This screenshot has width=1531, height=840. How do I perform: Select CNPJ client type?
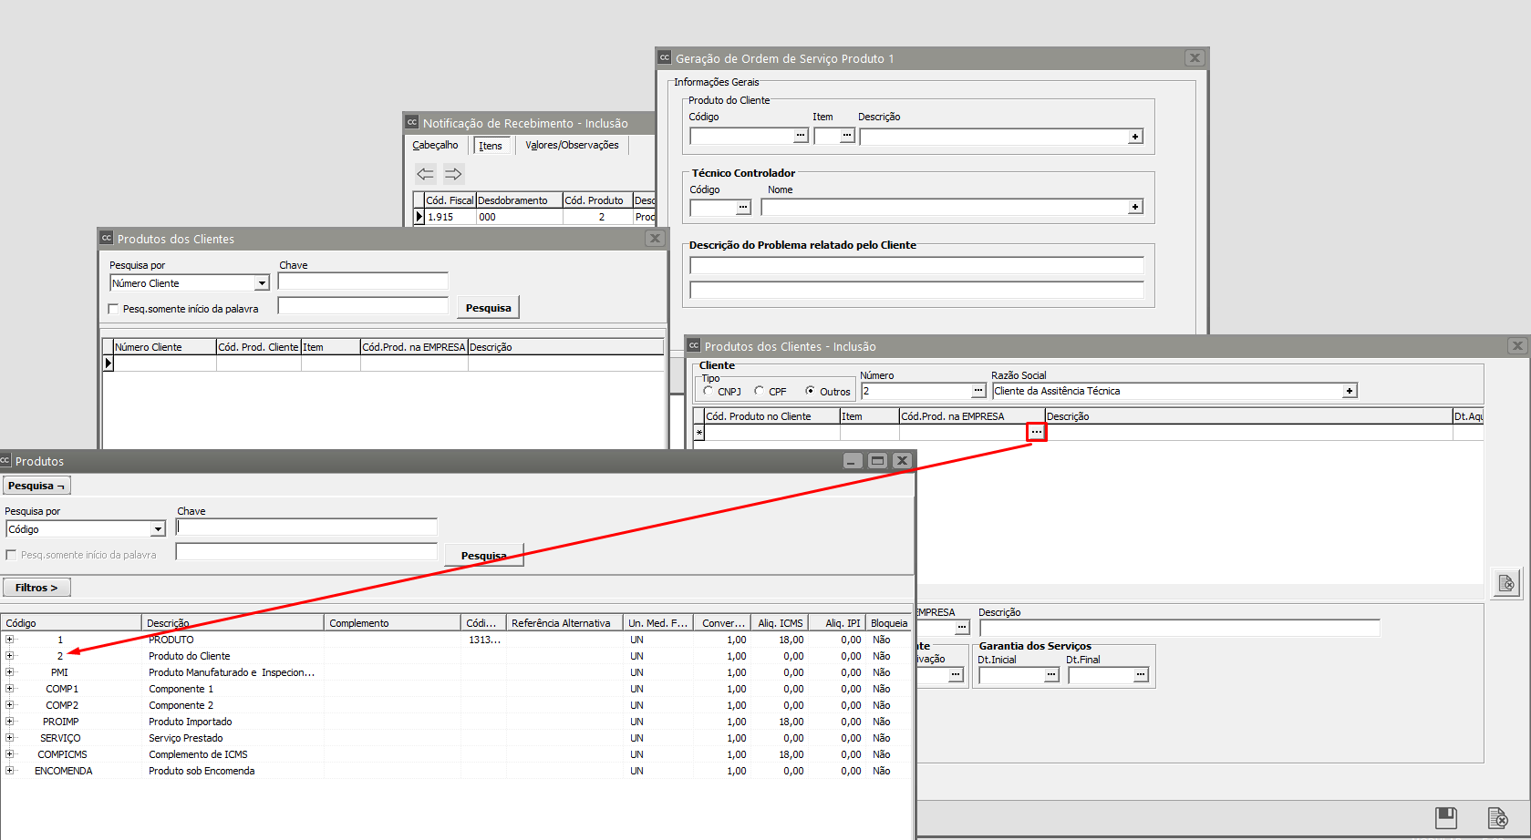click(x=709, y=391)
